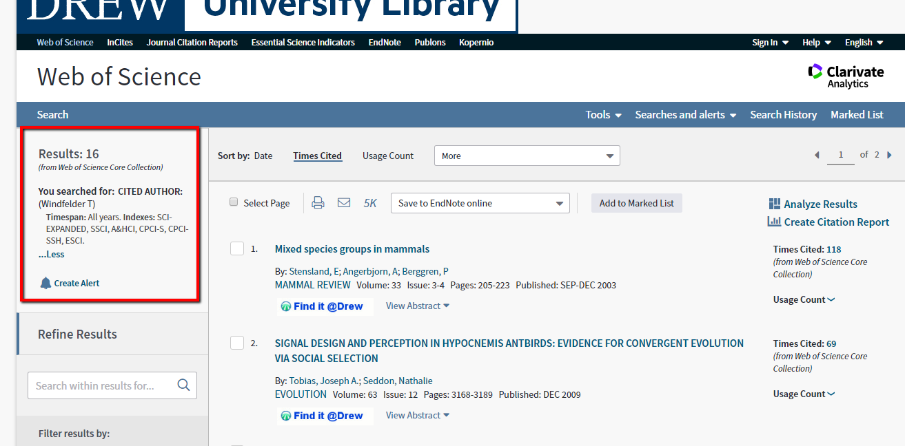This screenshot has width=905, height=446.
Task: Sort results by Date
Action: point(263,156)
